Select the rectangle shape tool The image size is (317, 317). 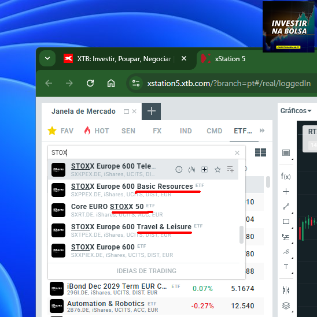point(286,222)
